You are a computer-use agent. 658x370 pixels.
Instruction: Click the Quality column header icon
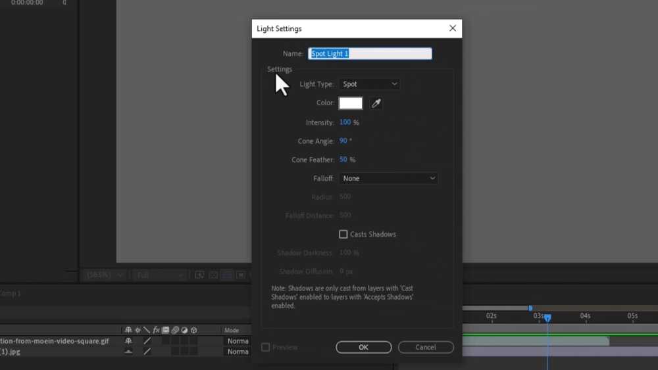pos(147,330)
